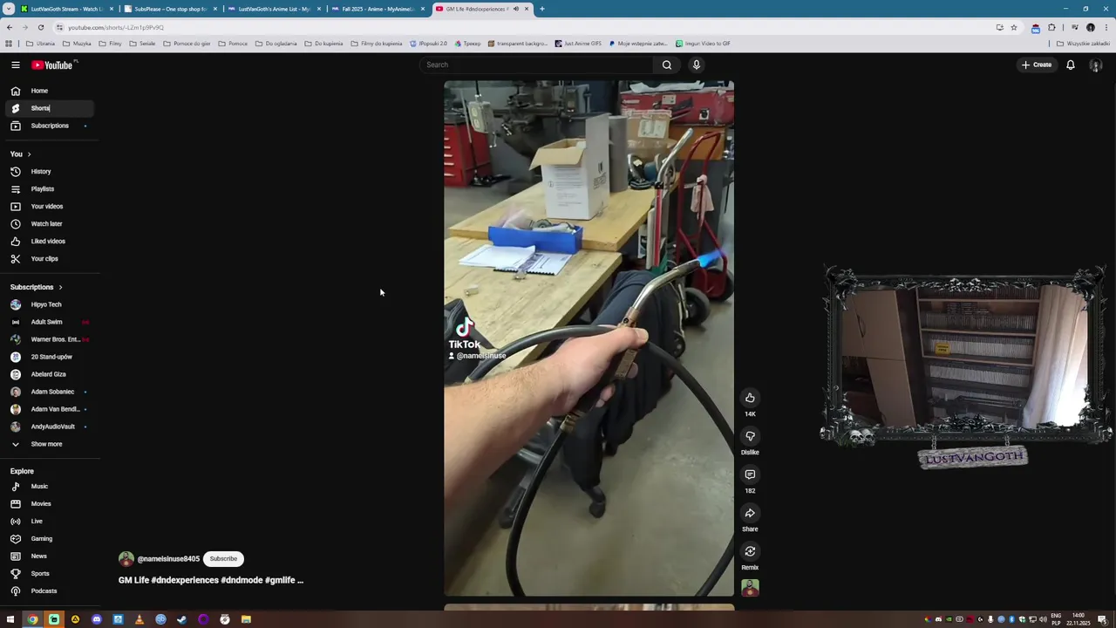The width and height of the screenshot is (1116, 628).
Task: Explore Music category
Action: [50, 487]
